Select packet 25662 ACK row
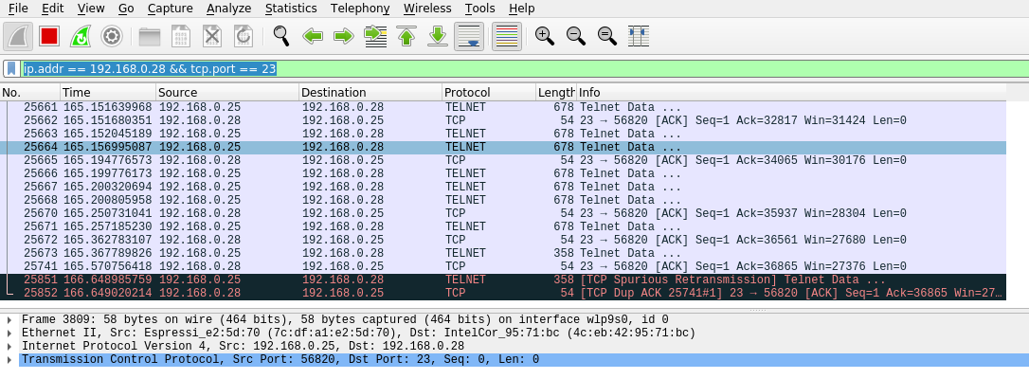Screen dimensions: 1029x379 pyautogui.click(x=503, y=120)
